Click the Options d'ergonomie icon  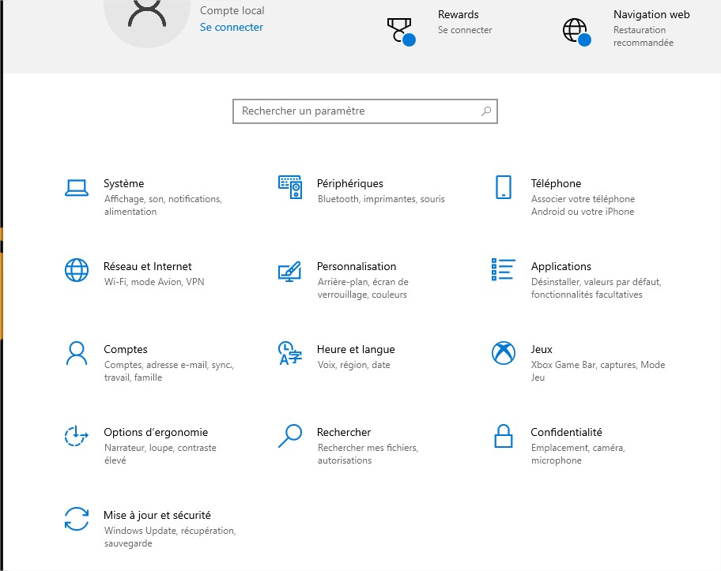coord(77,436)
